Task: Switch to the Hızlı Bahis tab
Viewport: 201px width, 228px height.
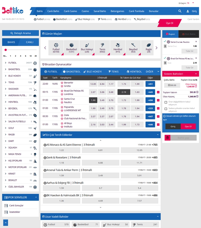Action: 189,34
